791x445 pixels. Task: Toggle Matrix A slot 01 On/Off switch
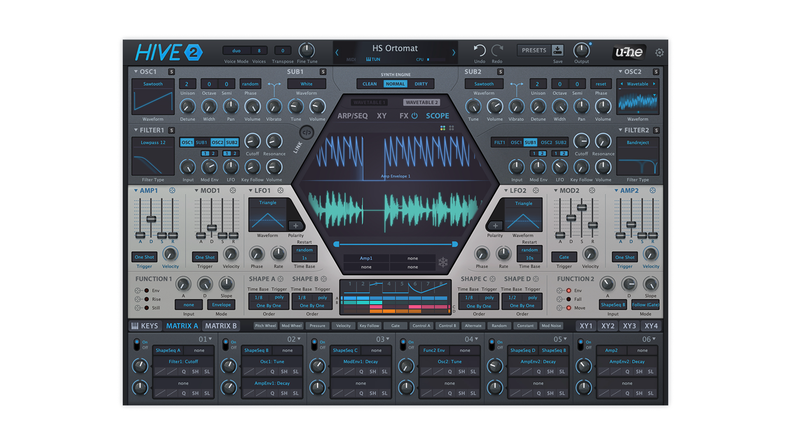point(137,344)
